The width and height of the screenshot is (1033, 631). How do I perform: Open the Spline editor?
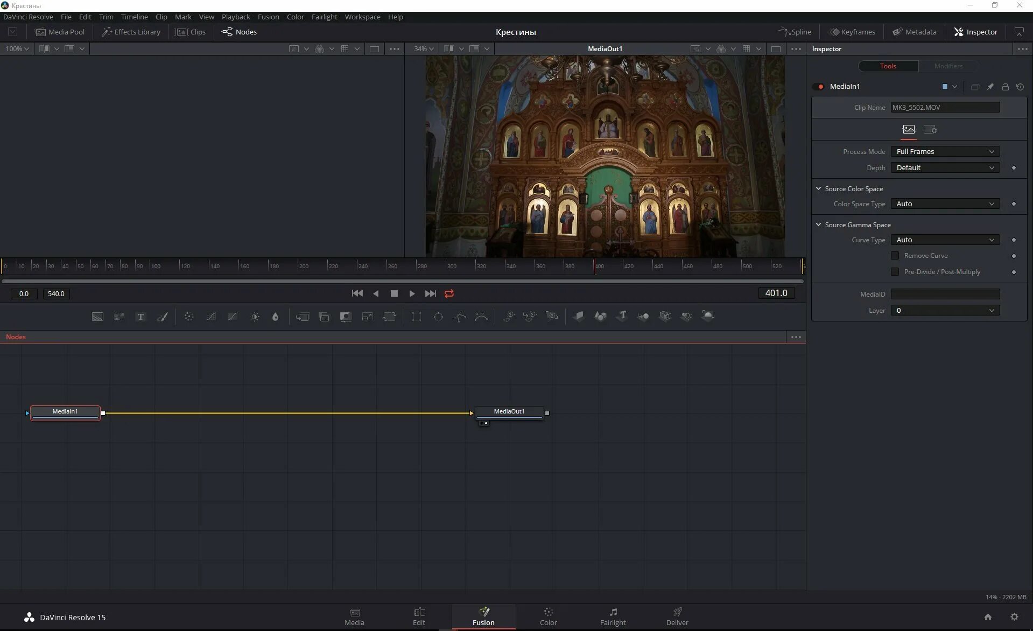tap(795, 32)
